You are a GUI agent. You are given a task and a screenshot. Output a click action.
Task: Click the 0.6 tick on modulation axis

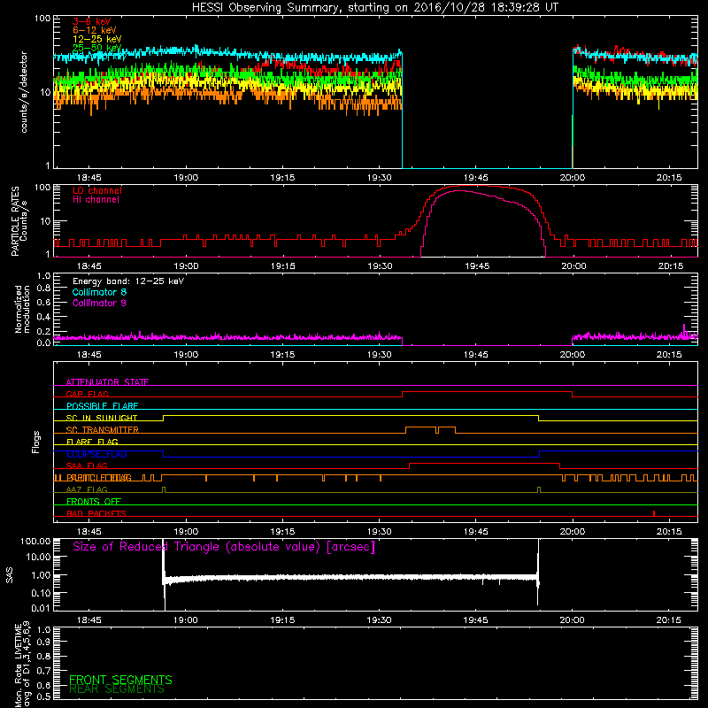[43, 303]
